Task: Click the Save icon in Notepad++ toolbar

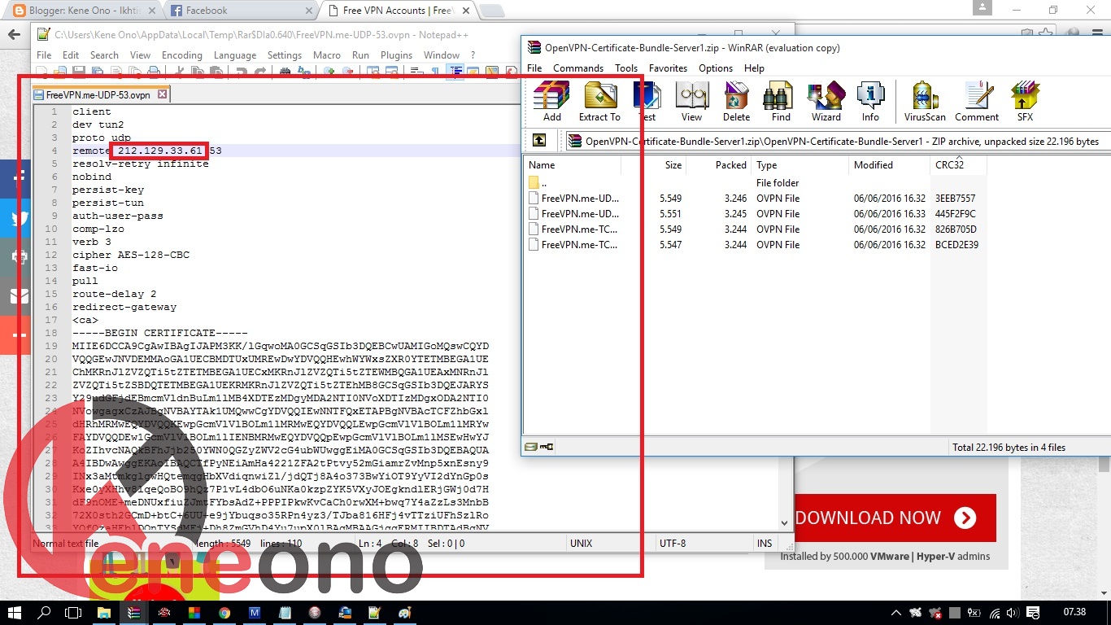Action: 79,71
